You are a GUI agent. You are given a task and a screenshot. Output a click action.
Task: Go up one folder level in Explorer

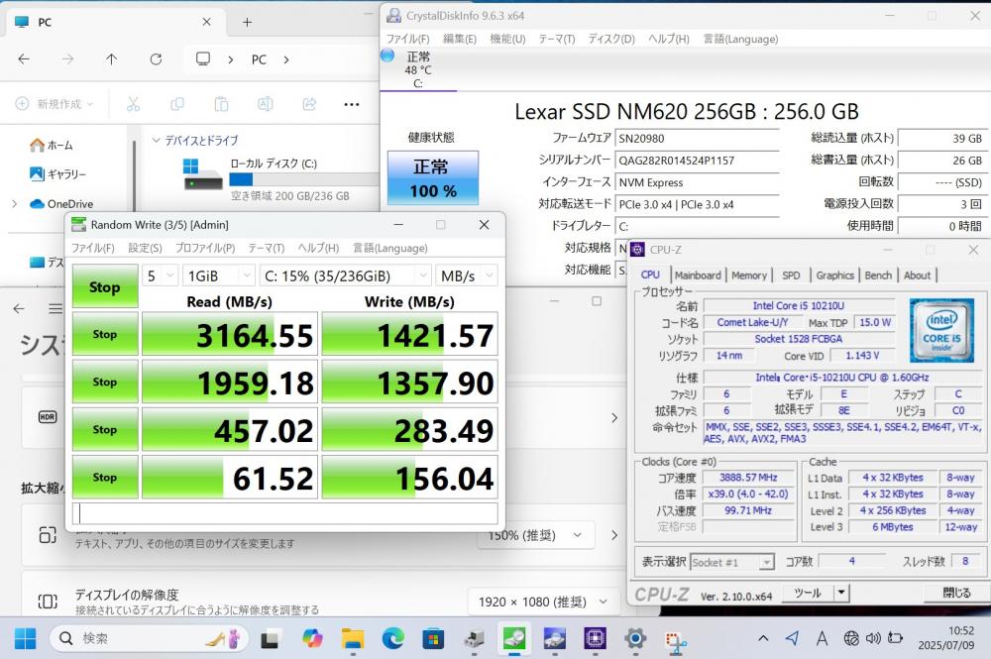click(111, 59)
